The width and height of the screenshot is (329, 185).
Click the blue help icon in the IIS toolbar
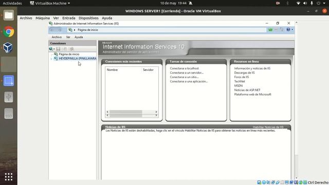click(x=288, y=30)
